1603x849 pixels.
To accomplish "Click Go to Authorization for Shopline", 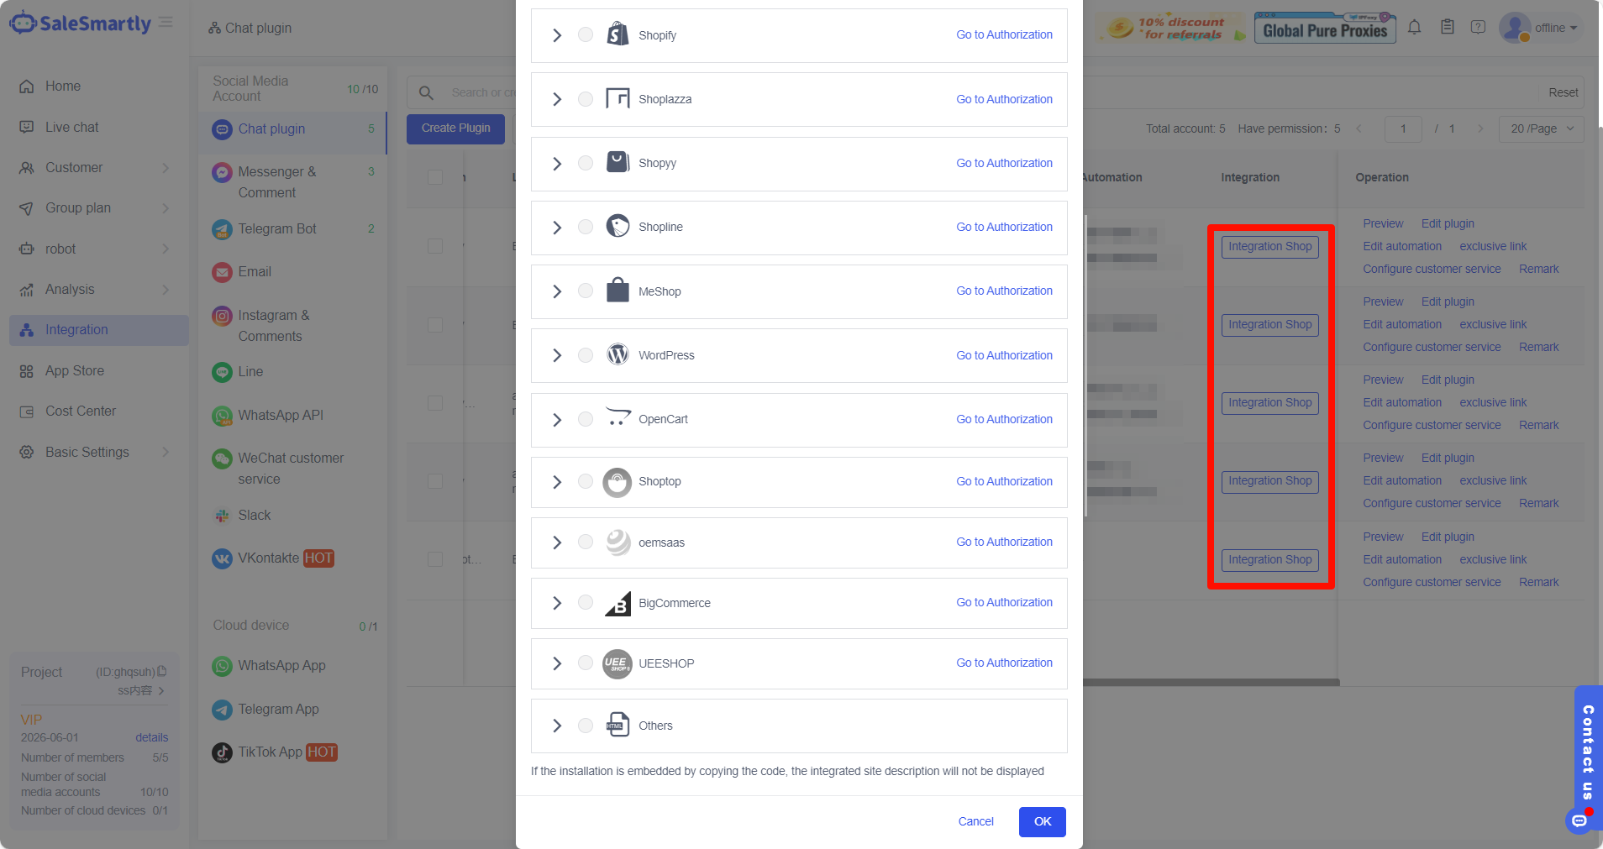I will [x=1004, y=227].
